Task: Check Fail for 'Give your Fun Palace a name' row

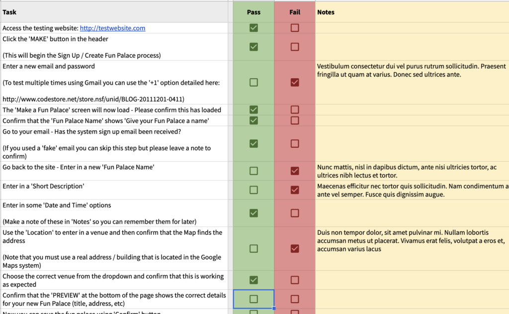Action: tap(295, 120)
